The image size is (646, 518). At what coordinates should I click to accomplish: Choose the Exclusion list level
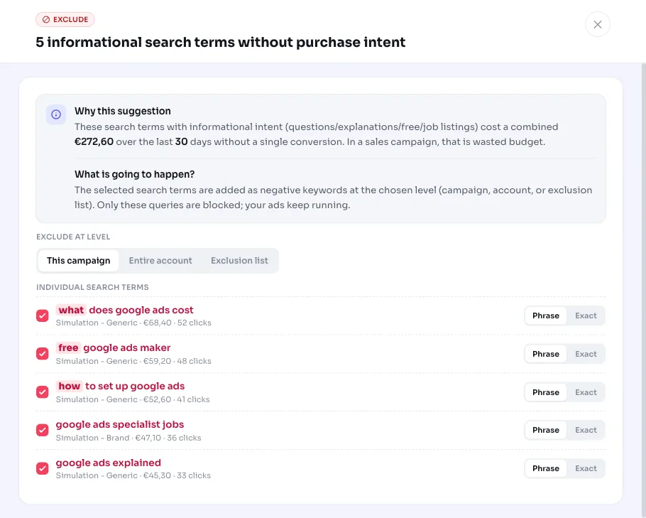pyautogui.click(x=239, y=261)
